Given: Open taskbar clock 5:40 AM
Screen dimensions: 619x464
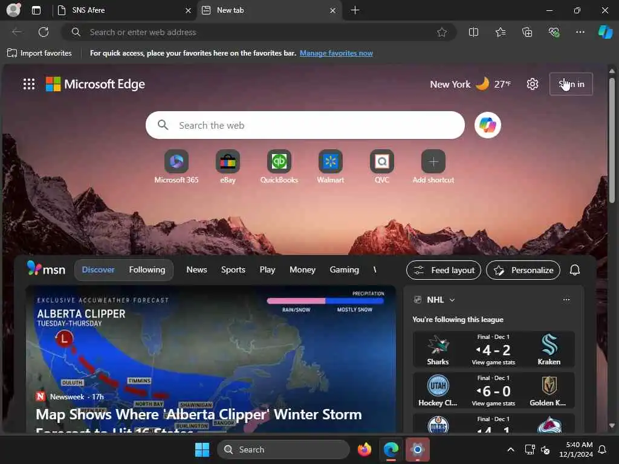Looking at the screenshot, I should tap(576, 449).
